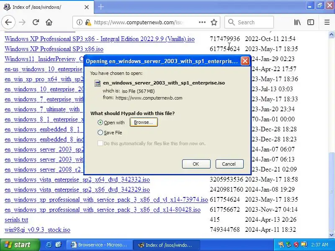Reload the page with refresh icon
The height and width of the screenshot is (251, 335).
pos(36,22)
